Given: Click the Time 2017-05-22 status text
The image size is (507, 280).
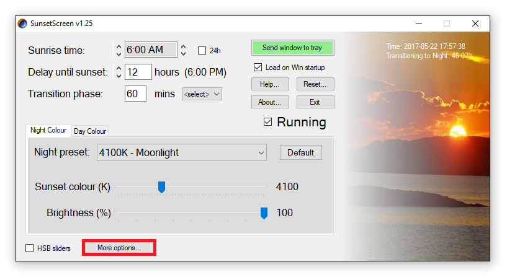Looking at the screenshot, I should coord(426,46).
